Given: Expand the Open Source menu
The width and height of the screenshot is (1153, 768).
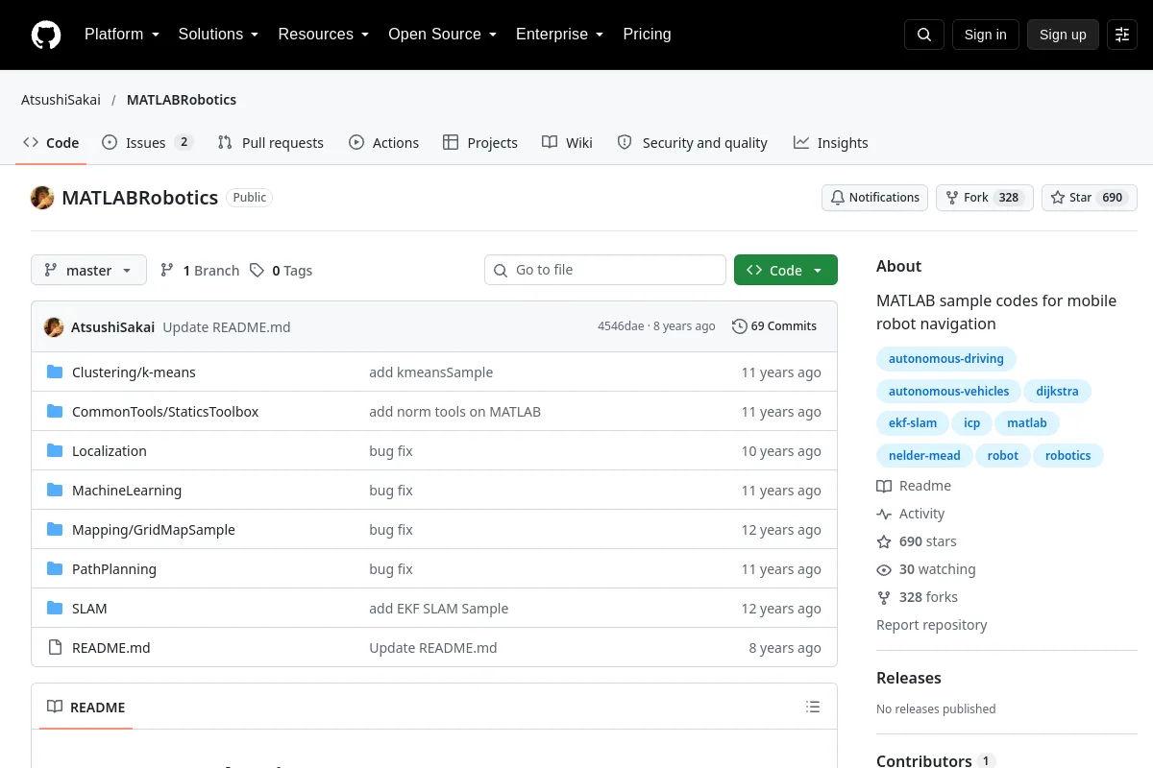Looking at the screenshot, I should click(x=442, y=35).
